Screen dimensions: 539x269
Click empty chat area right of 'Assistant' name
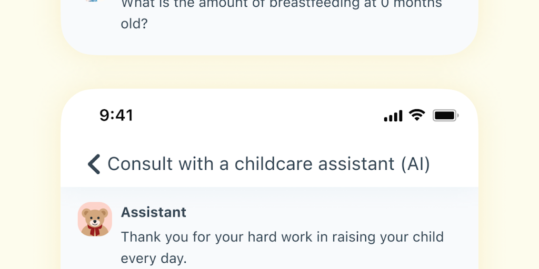pos(326,212)
